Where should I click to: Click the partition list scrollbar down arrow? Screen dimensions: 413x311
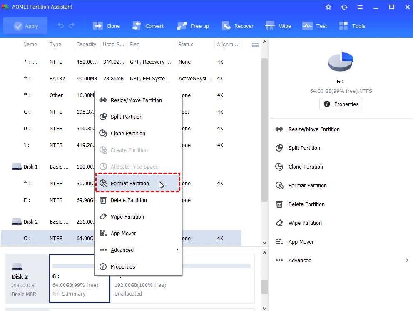coord(264,243)
